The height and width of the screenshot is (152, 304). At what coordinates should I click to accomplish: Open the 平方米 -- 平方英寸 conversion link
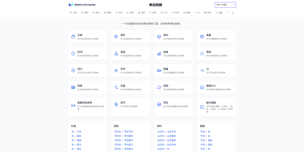[123, 145]
